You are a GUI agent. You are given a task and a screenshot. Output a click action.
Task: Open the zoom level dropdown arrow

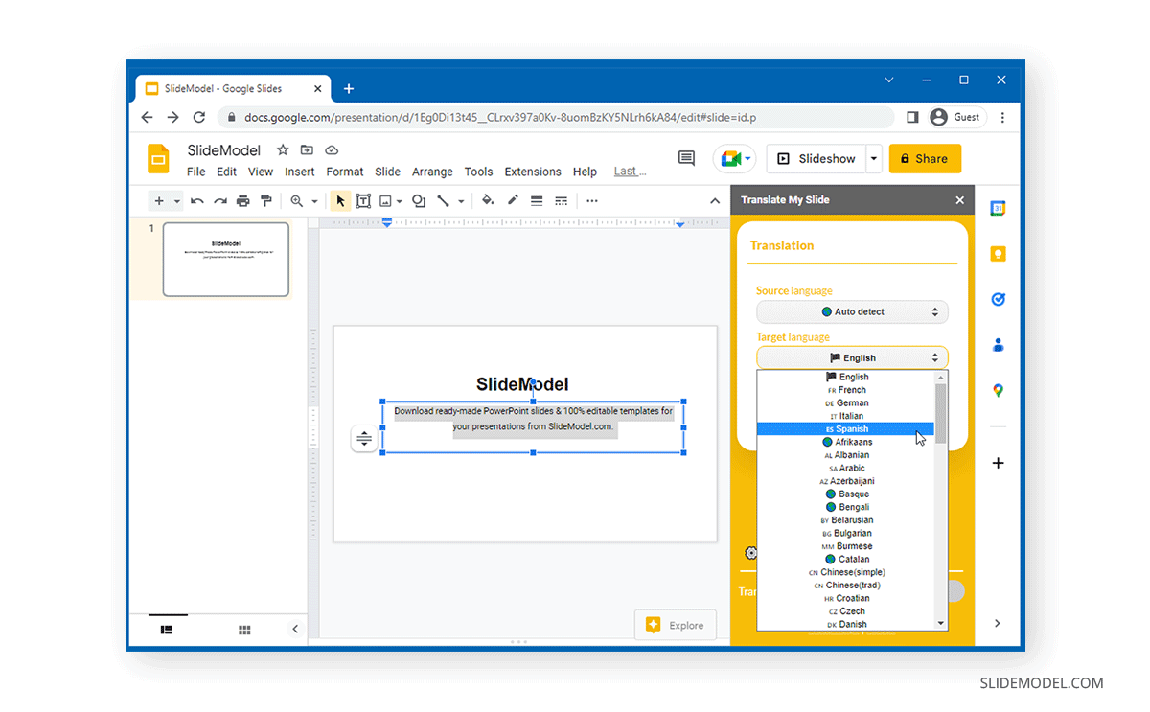[314, 201]
